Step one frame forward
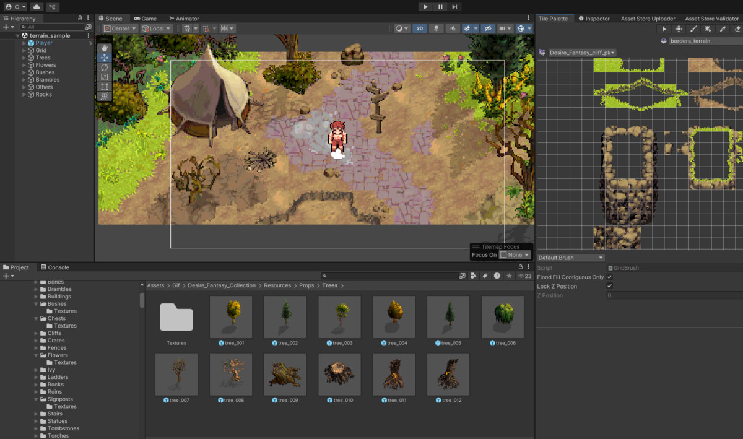The width and height of the screenshot is (743, 439). pos(455,7)
